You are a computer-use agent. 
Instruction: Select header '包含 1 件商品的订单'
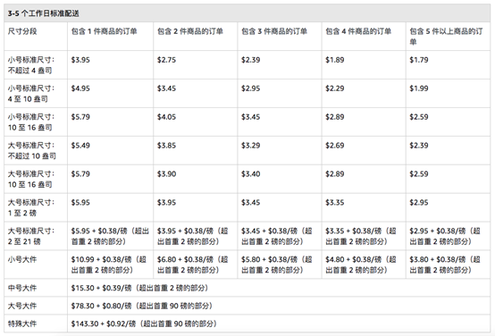[105, 31]
